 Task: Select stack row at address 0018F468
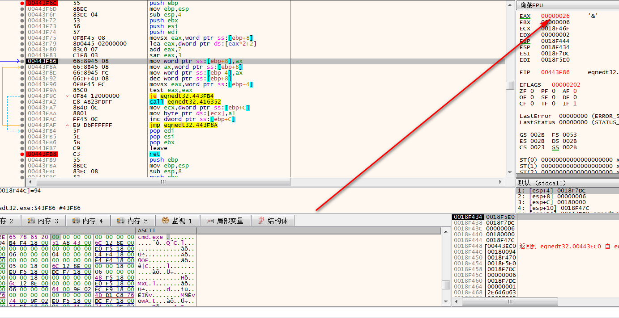(535, 293)
